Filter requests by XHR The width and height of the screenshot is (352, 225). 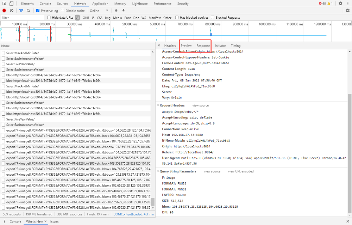pos(86,18)
